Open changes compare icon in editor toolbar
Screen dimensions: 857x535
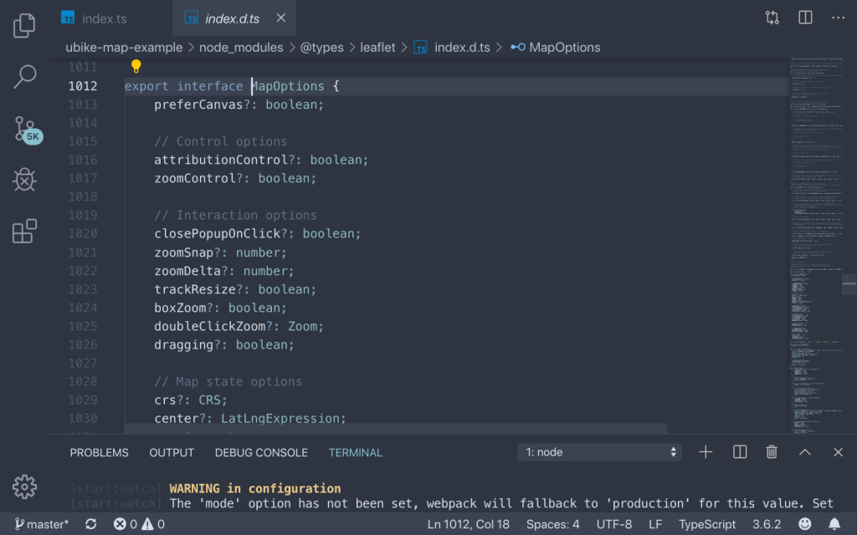click(x=772, y=18)
